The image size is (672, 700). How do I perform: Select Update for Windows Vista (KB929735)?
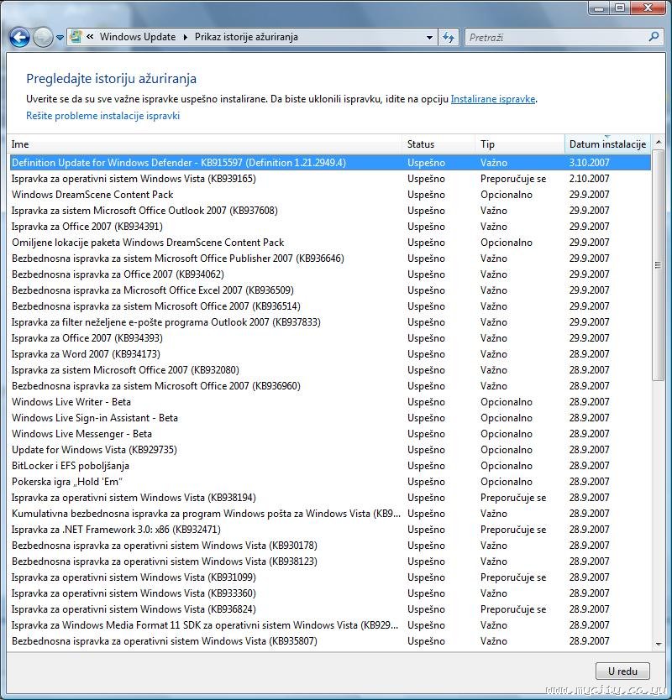tap(330, 450)
